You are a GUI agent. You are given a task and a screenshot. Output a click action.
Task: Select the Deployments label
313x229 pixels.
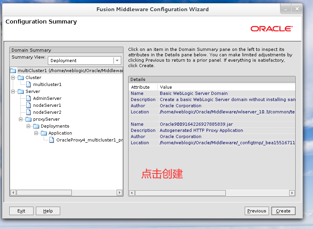pos(55,126)
